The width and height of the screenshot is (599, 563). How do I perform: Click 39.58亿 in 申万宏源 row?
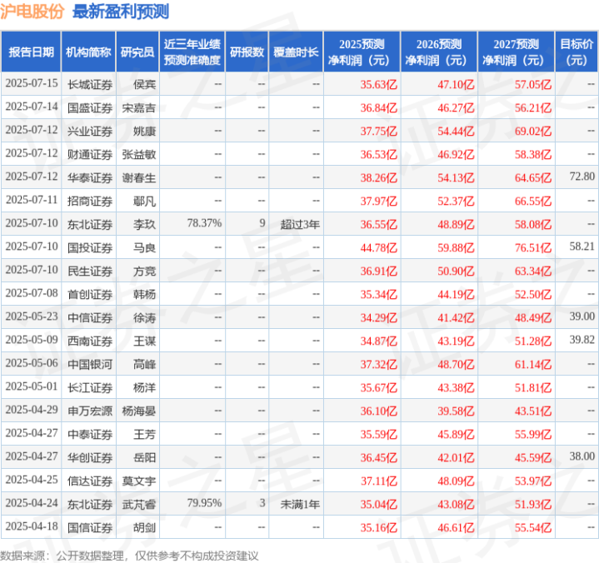pos(456,411)
